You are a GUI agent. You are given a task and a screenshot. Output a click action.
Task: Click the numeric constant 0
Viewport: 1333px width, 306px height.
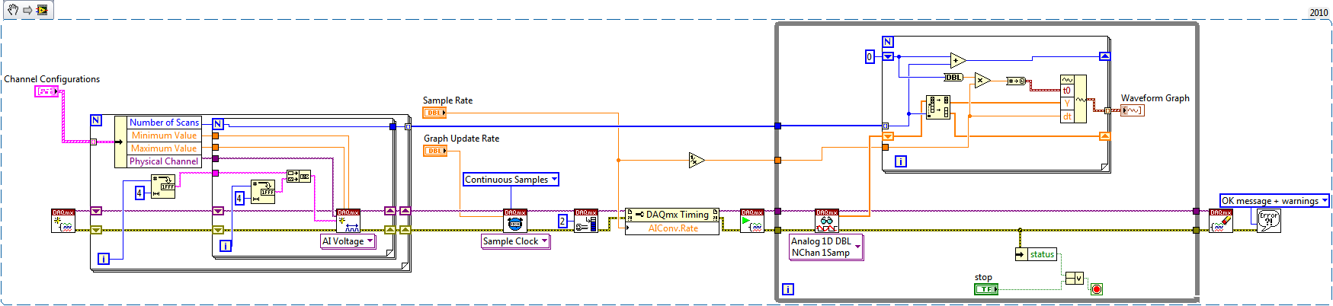[870, 56]
